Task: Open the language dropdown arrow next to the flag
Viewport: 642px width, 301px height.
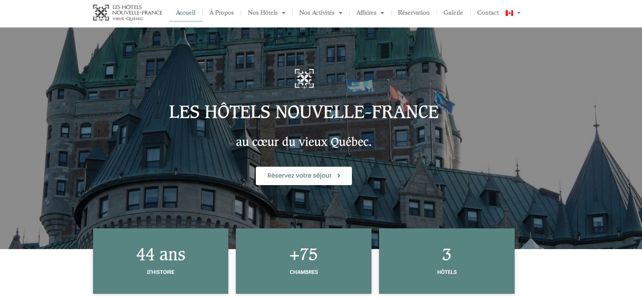Action: pos(518,13)
